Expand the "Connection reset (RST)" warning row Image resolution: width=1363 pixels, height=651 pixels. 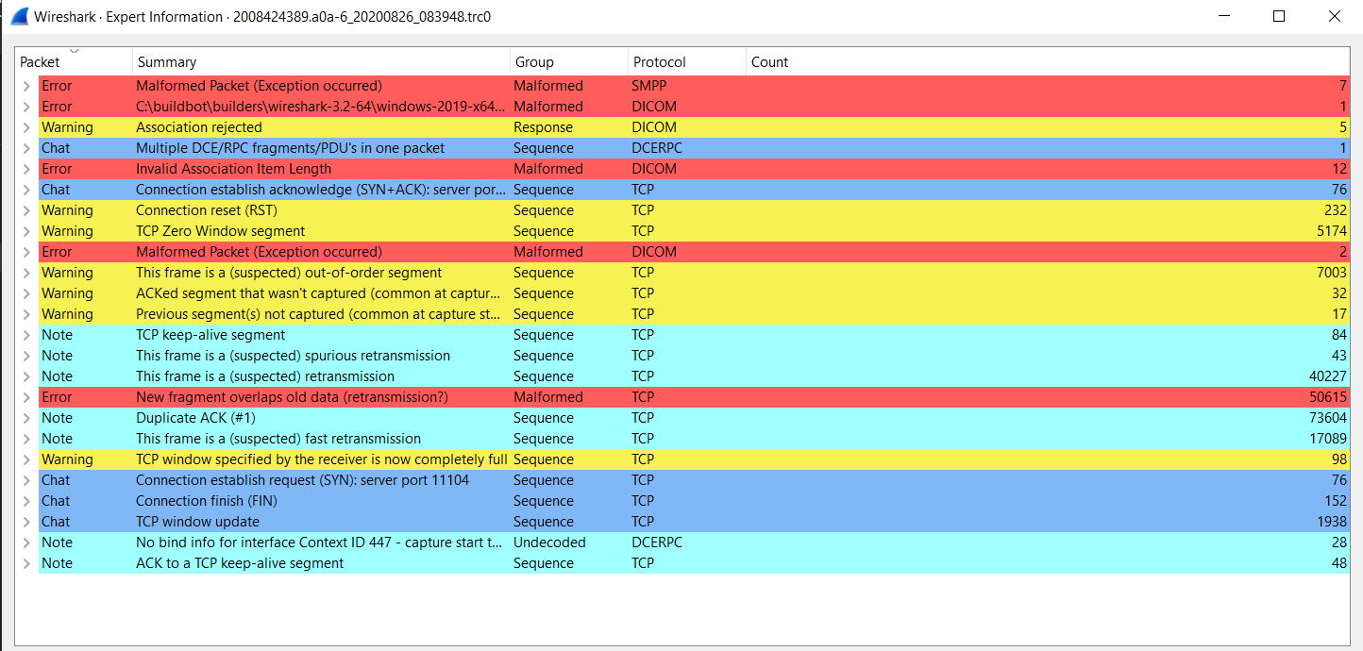tap(25, 209)
